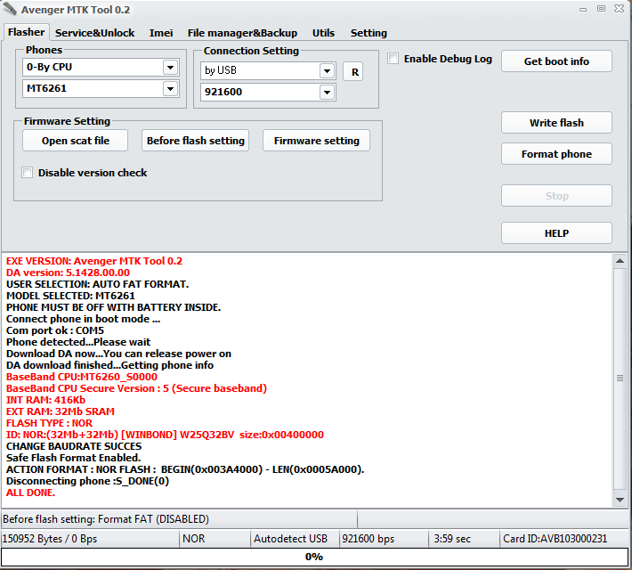Click the log scrollbar down arrow
The height and width of the screenshot is (570, 632).
coord(620,501)
